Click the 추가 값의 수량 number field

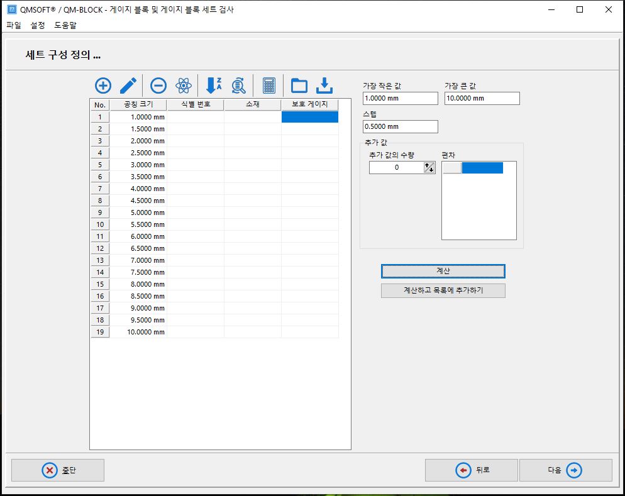(x=397, y=168)
